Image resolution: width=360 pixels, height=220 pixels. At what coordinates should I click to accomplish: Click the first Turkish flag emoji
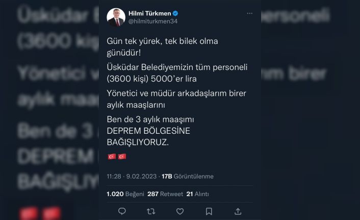(x=112, y=157)
